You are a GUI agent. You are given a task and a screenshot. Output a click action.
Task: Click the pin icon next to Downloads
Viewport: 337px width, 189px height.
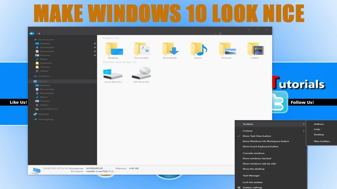coord(95,48)
